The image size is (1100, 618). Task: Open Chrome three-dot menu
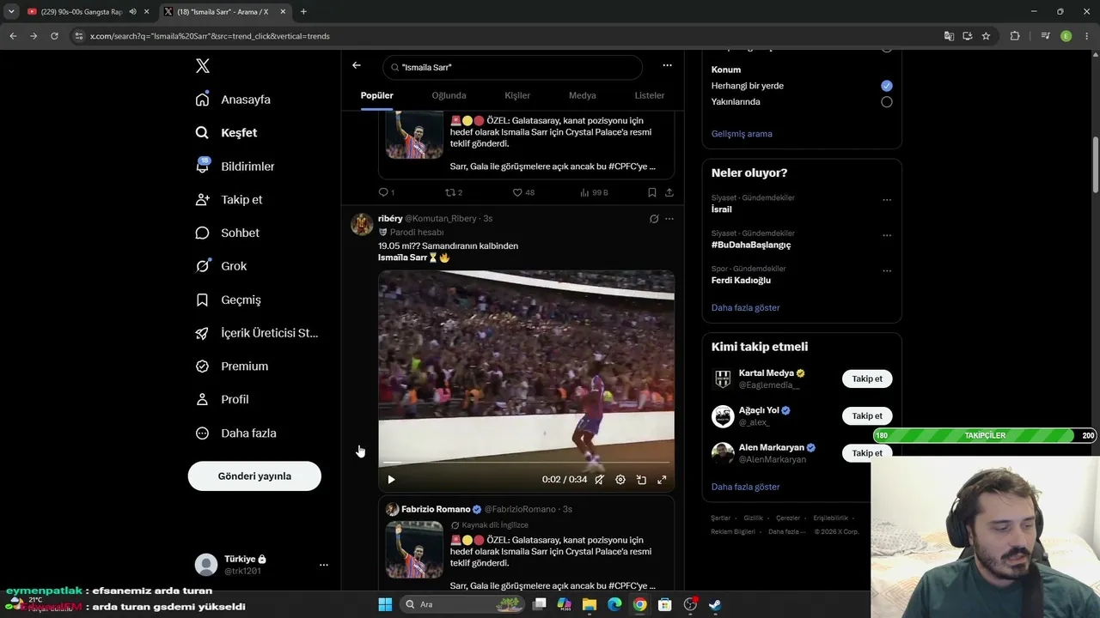[1087, 36]
